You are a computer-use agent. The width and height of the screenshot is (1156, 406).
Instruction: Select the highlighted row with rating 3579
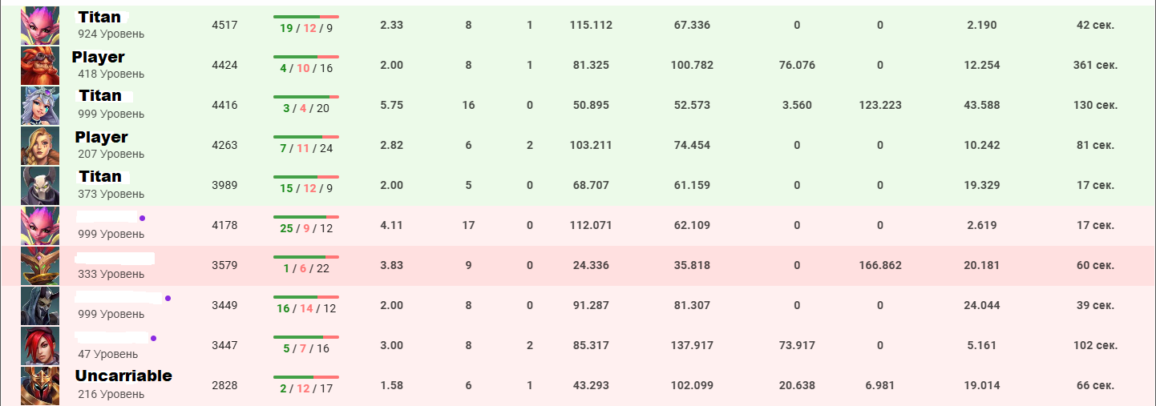(x=577, y=266)
